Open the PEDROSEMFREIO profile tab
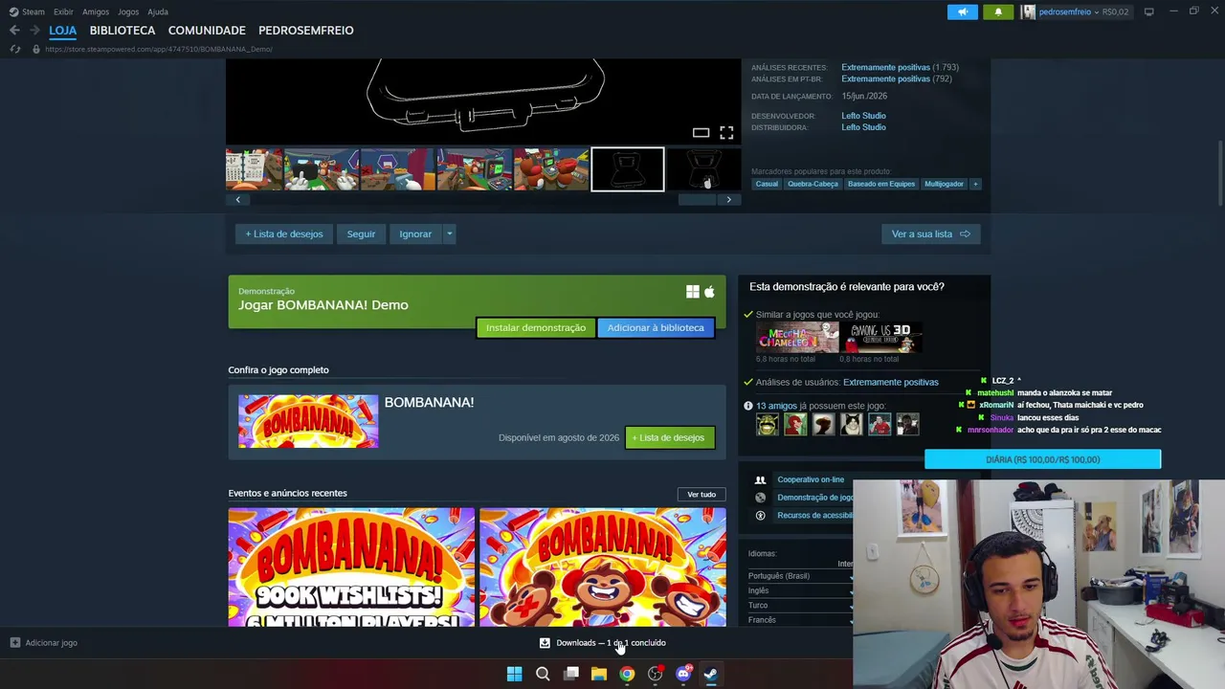 (306, 31)
